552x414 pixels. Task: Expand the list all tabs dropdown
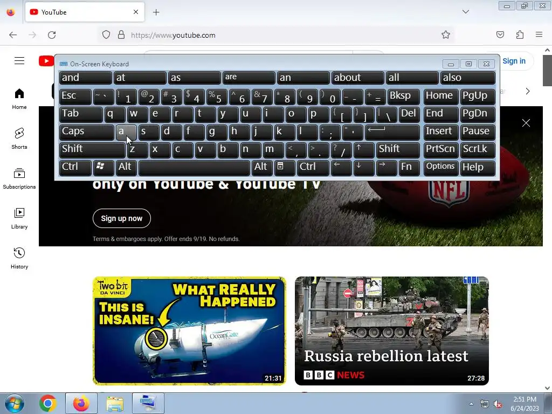coord(466,12)
